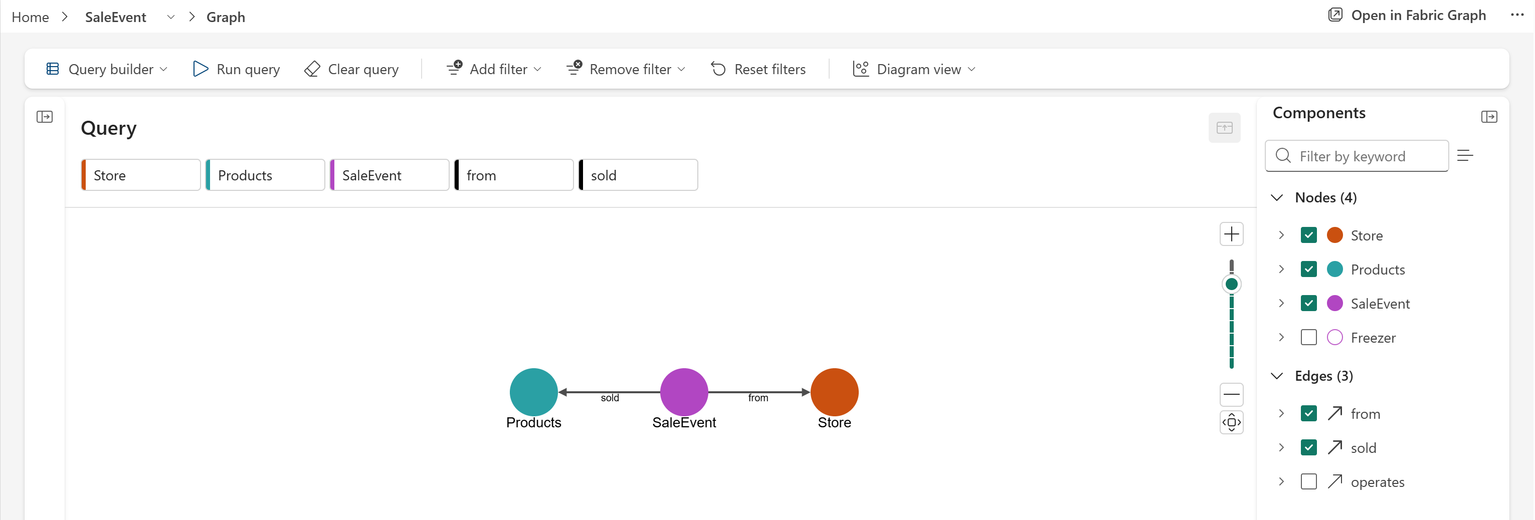Click Reset filters label
1535x520 pixels.
tap(770, 69)
